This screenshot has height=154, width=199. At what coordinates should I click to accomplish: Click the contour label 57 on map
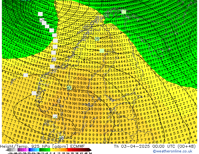pyautogui.click(x=42, y=20)
